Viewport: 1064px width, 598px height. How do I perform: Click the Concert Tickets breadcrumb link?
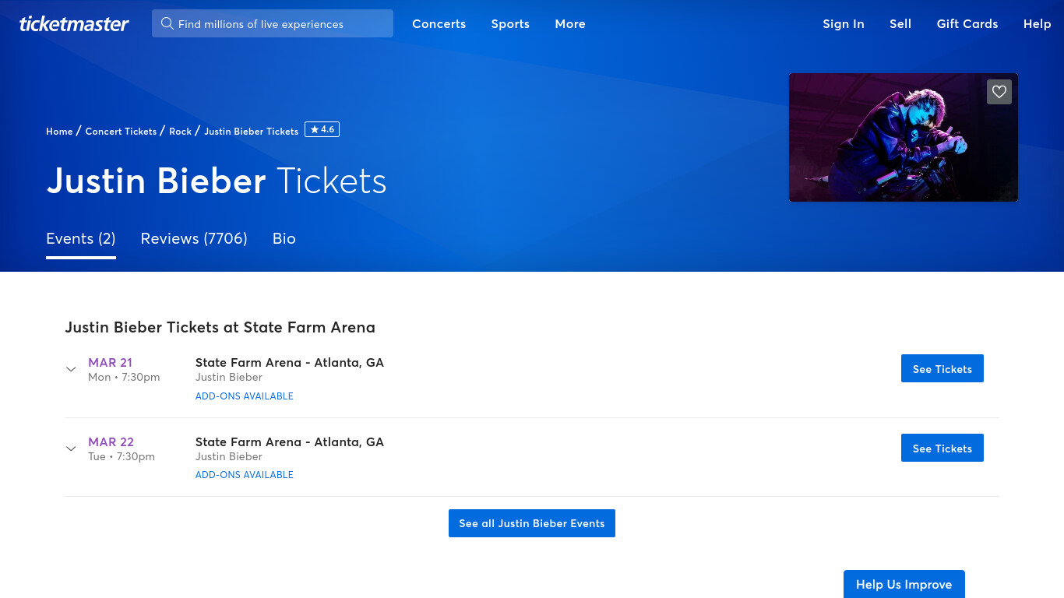pos(121,132)
